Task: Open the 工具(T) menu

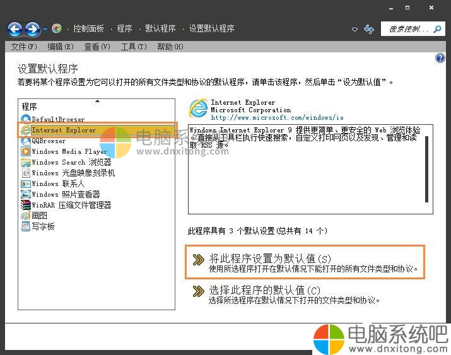Action: [134, 47]
